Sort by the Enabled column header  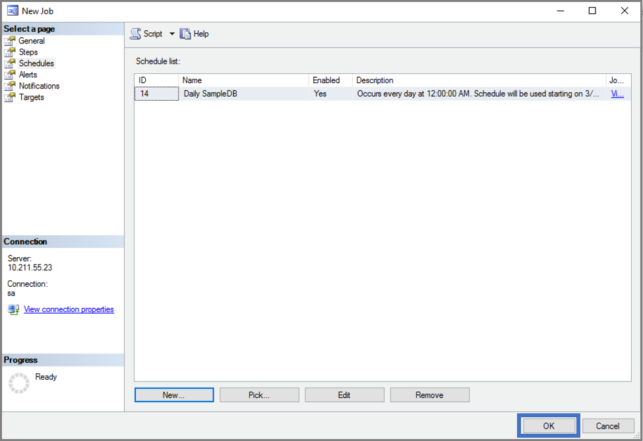(330, 80)
